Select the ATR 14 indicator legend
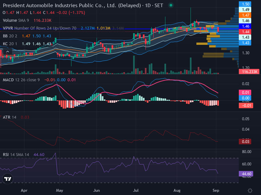 point(9,117)
